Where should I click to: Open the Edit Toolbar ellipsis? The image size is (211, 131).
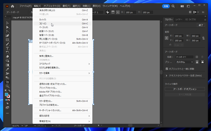(7, 113)
